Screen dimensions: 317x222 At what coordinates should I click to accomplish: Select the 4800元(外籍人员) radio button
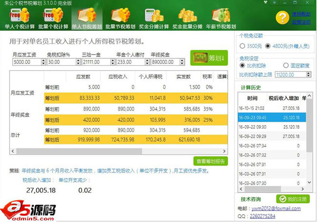point(268,46)
